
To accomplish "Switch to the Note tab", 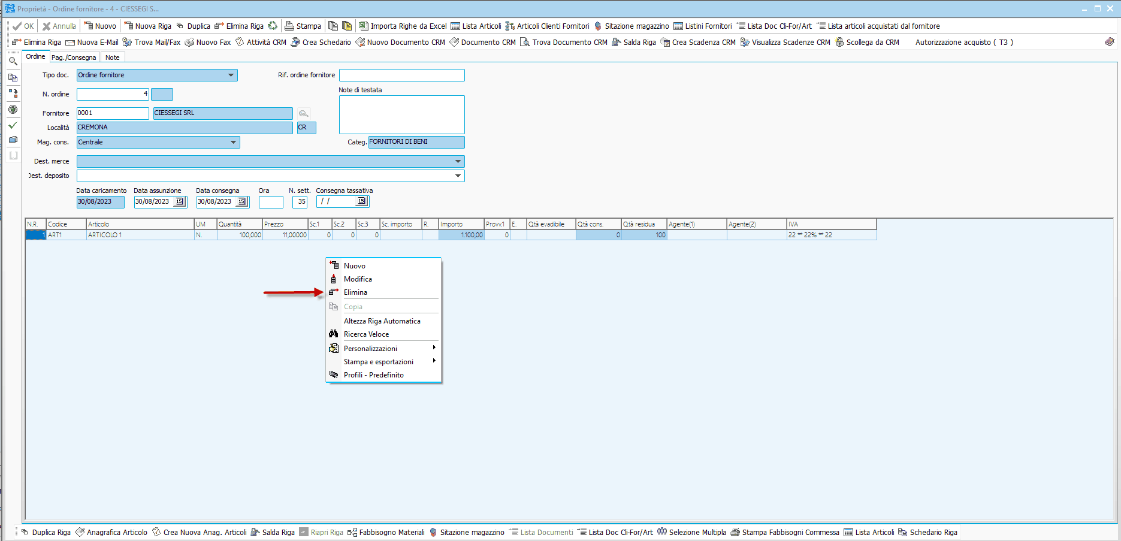I will pos(113,58).
